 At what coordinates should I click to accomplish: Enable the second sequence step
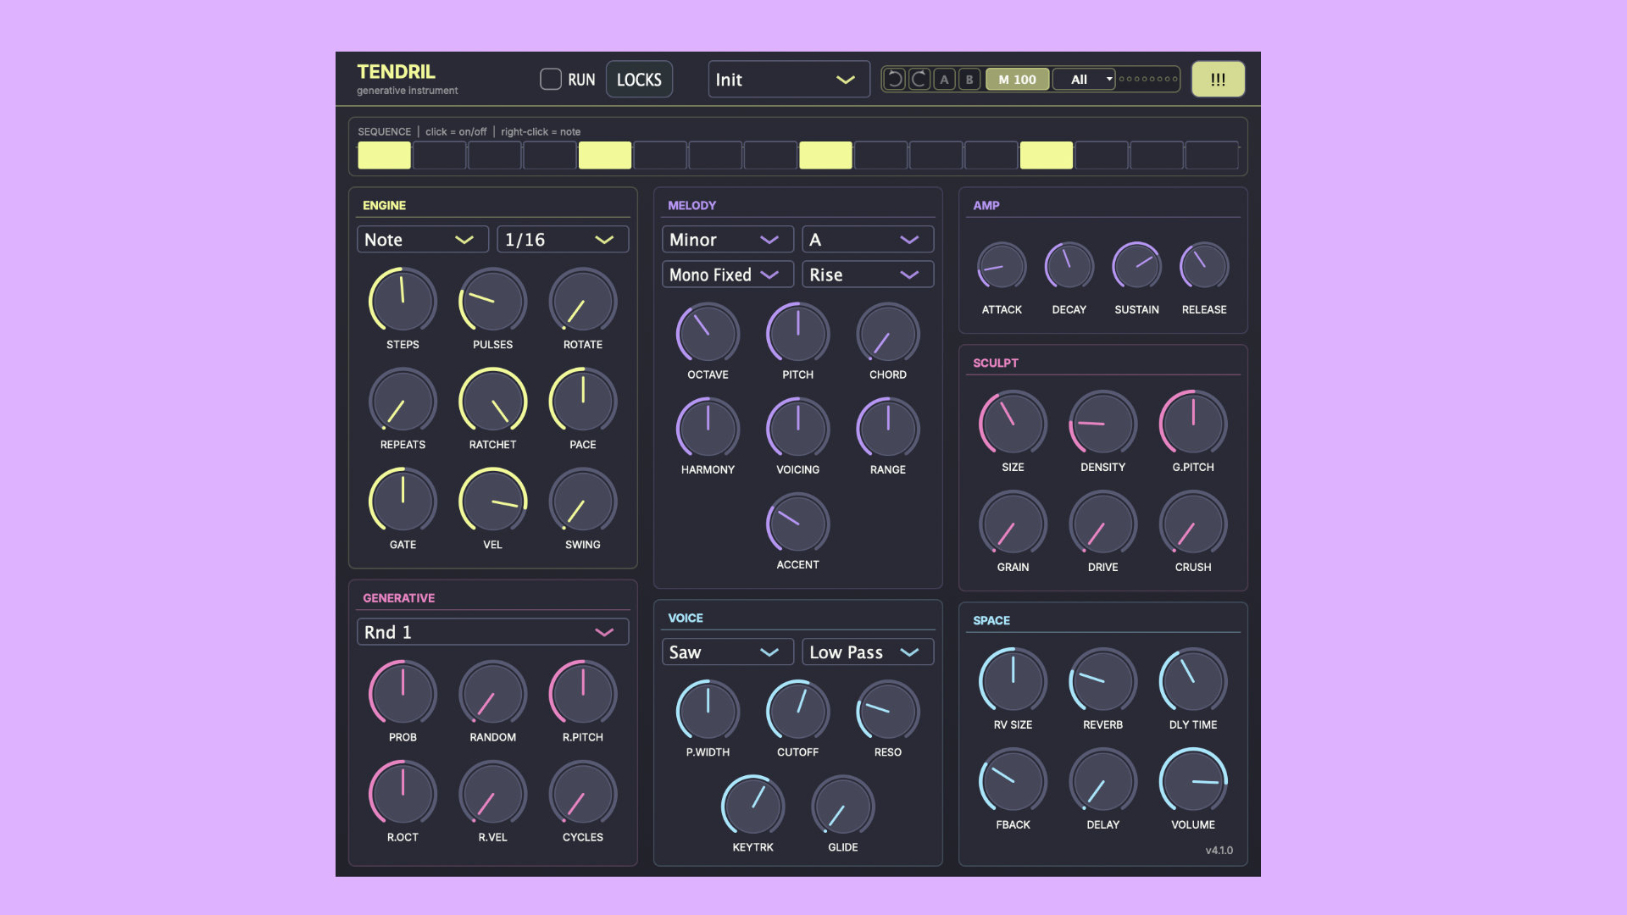pyautogui.click(x=439, y=155)
